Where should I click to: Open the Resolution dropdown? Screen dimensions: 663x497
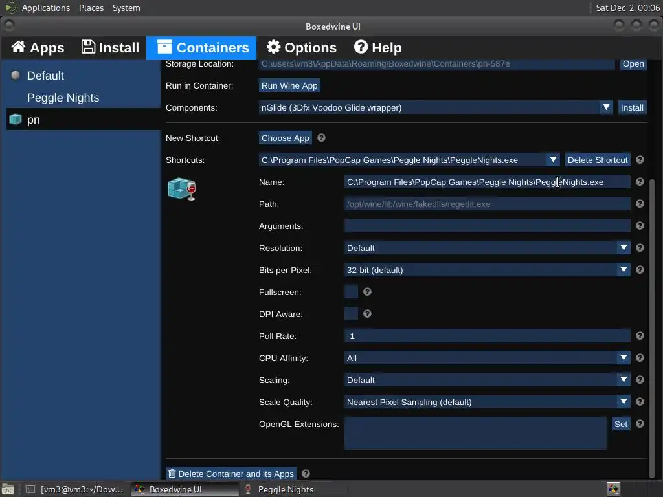487,248
